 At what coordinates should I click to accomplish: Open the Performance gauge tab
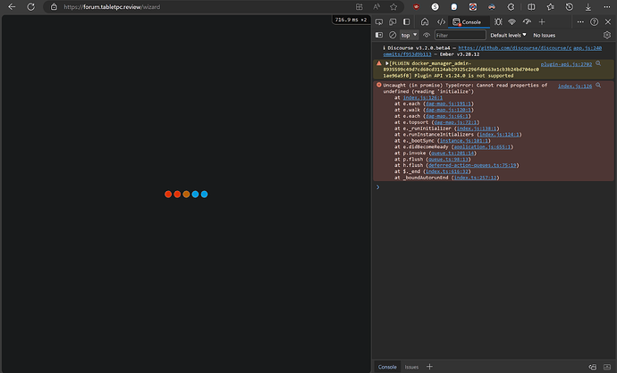click(x=527, y=22)
